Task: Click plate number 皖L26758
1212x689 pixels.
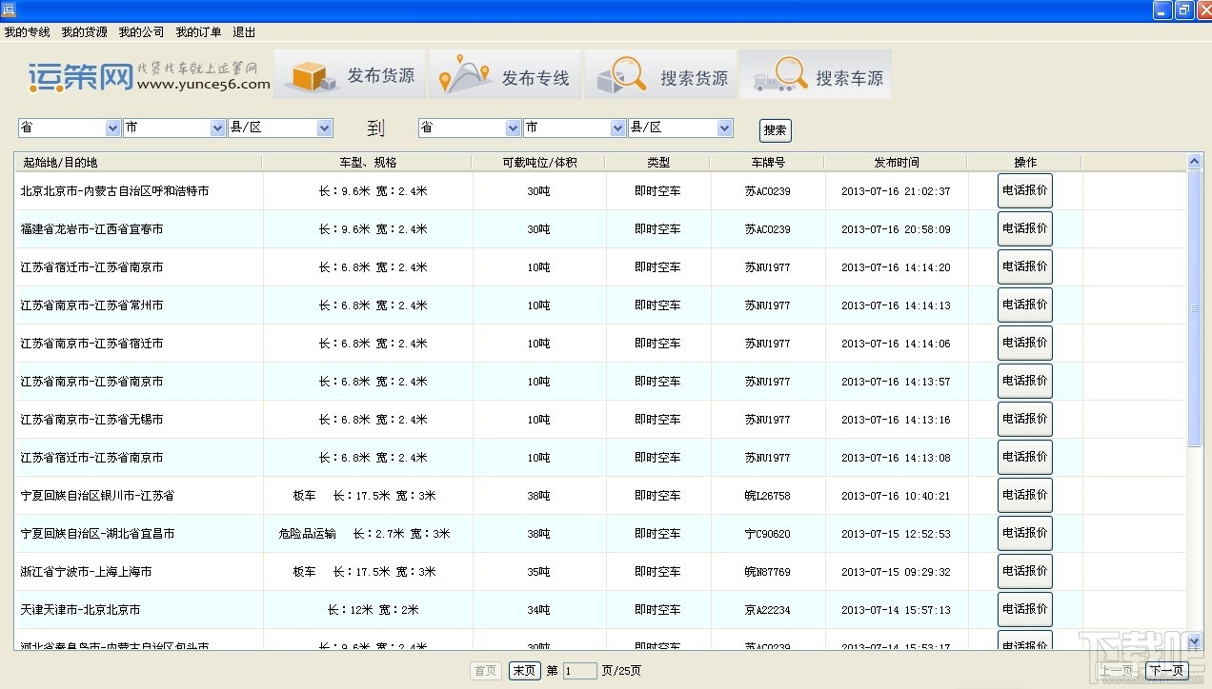Action: point(768,496)
